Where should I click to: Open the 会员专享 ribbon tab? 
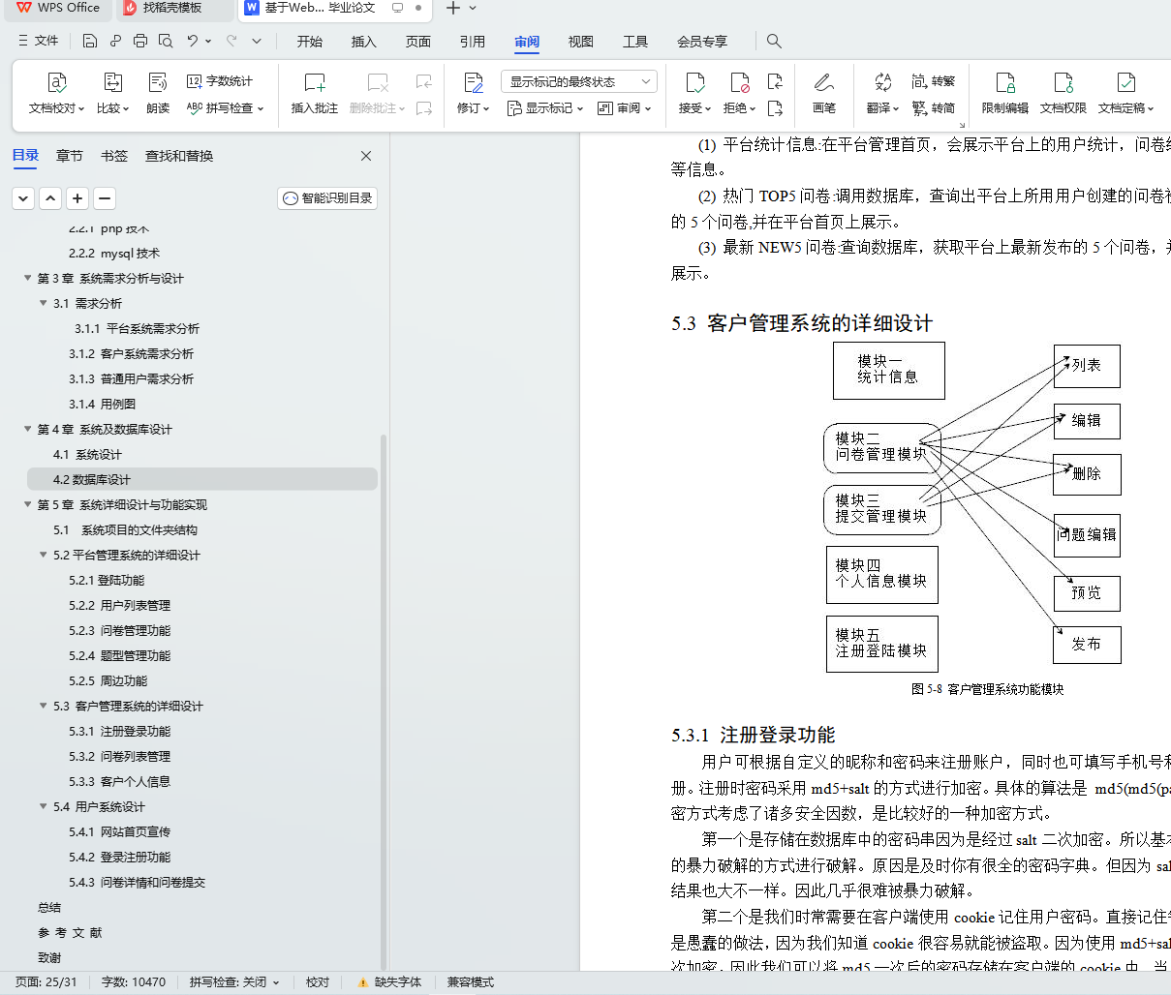tap(702, 41)
